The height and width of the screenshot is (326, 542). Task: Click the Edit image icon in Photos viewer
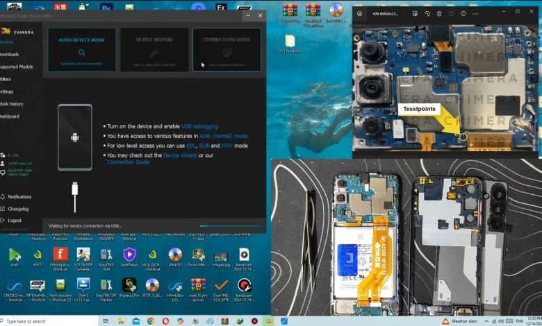[415, 13]
